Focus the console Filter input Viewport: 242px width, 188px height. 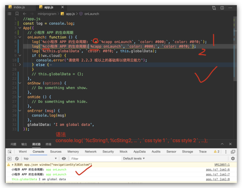point(96,159)
